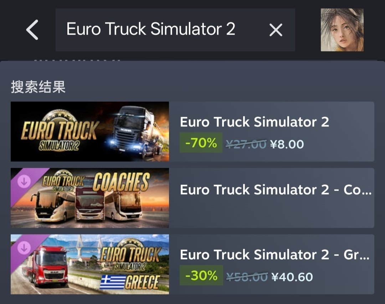The image size is (385, 304).
Task: Click the struck-through ¥27.00 original price
Action: pos(246,144)
